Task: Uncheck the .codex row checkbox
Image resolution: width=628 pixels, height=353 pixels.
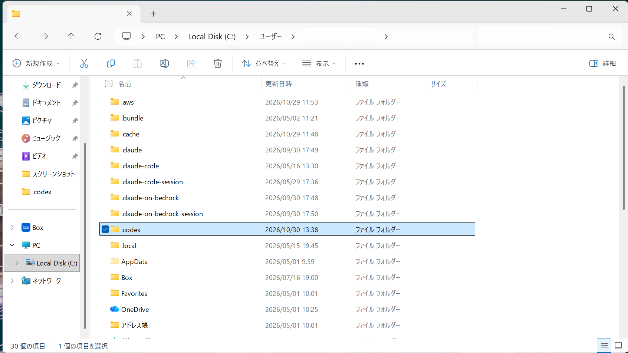Action: (105, 229)
